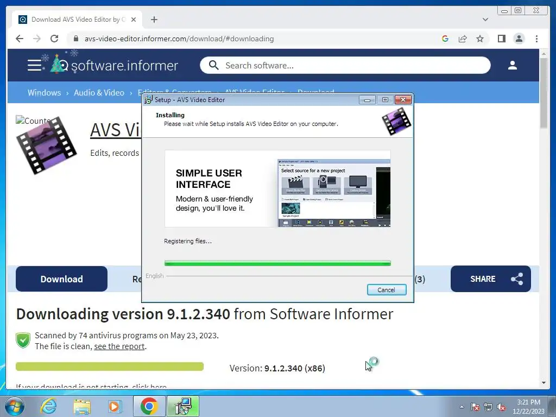
Task: Click the Google icon in the address bar
Action: click(445, 39)
